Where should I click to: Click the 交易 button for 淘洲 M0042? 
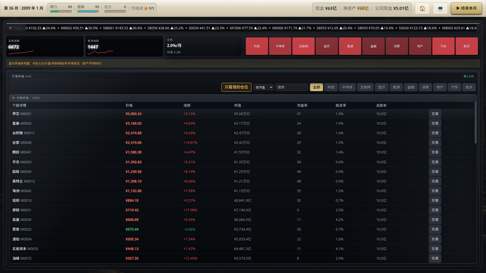[435, 191]
